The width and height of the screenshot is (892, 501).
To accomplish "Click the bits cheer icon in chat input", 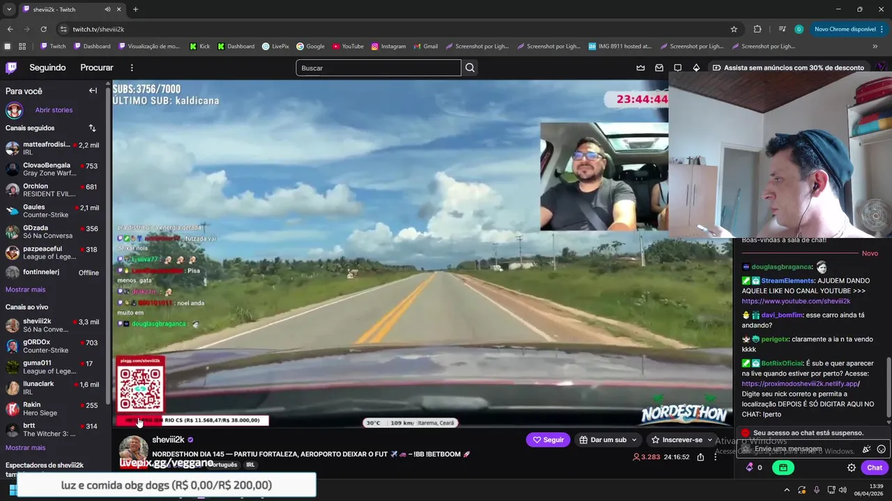I will [866, 449].
